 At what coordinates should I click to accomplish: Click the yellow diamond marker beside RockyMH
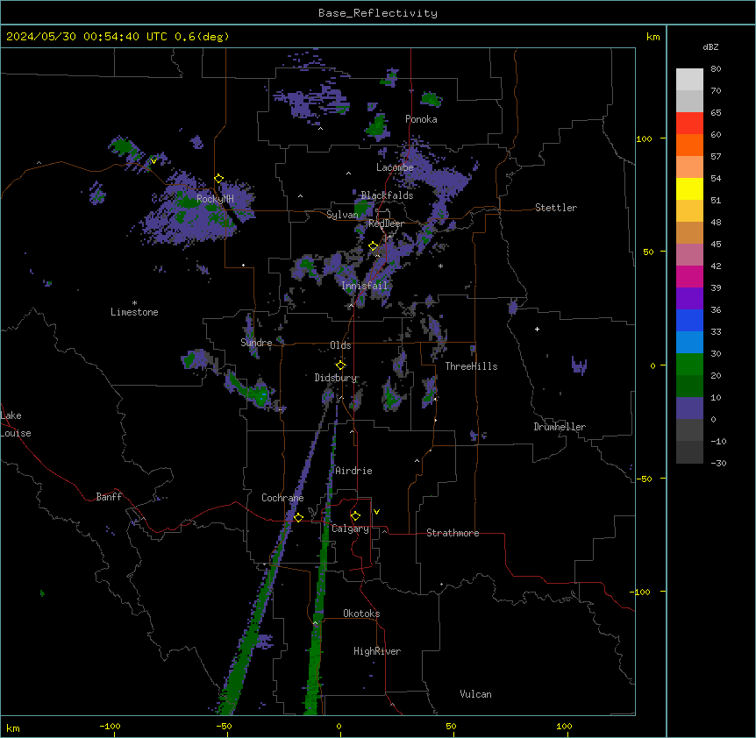point(219,179)
